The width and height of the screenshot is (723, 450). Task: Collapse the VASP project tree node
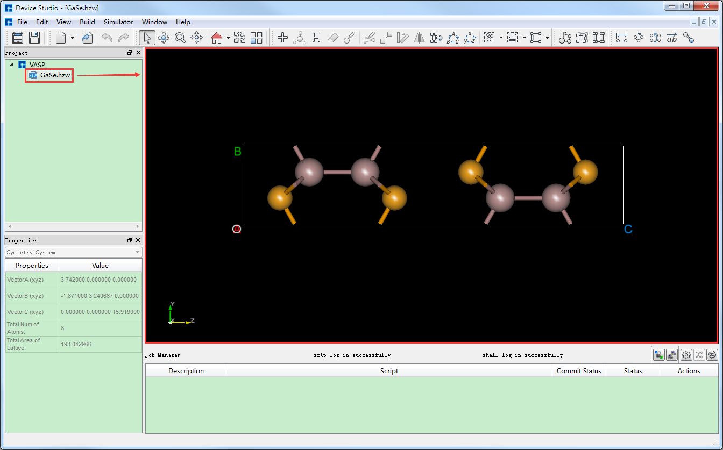(x=11, y=65)
